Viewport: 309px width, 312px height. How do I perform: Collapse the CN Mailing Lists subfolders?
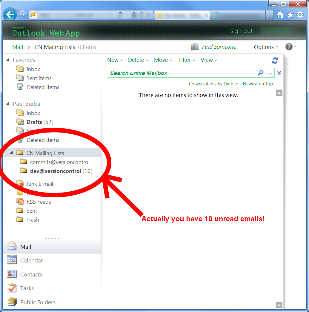pyautogui.click(x=12, y=153)
